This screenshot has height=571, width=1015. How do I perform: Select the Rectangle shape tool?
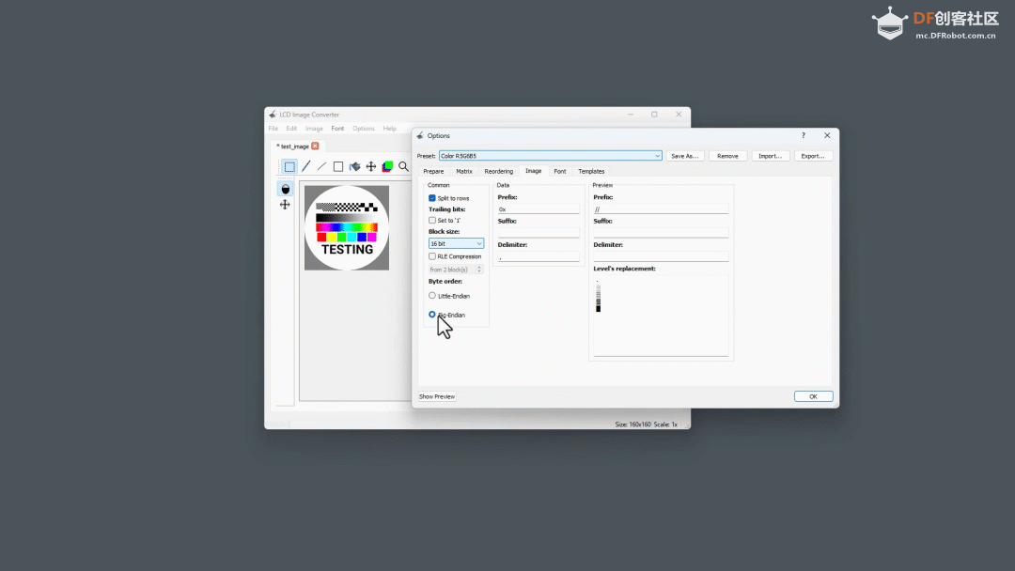tap(338, 167)
